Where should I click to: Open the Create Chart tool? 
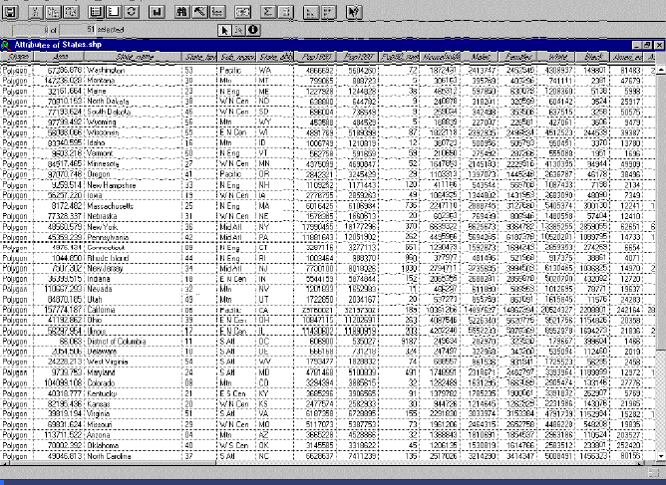point(157,11)
